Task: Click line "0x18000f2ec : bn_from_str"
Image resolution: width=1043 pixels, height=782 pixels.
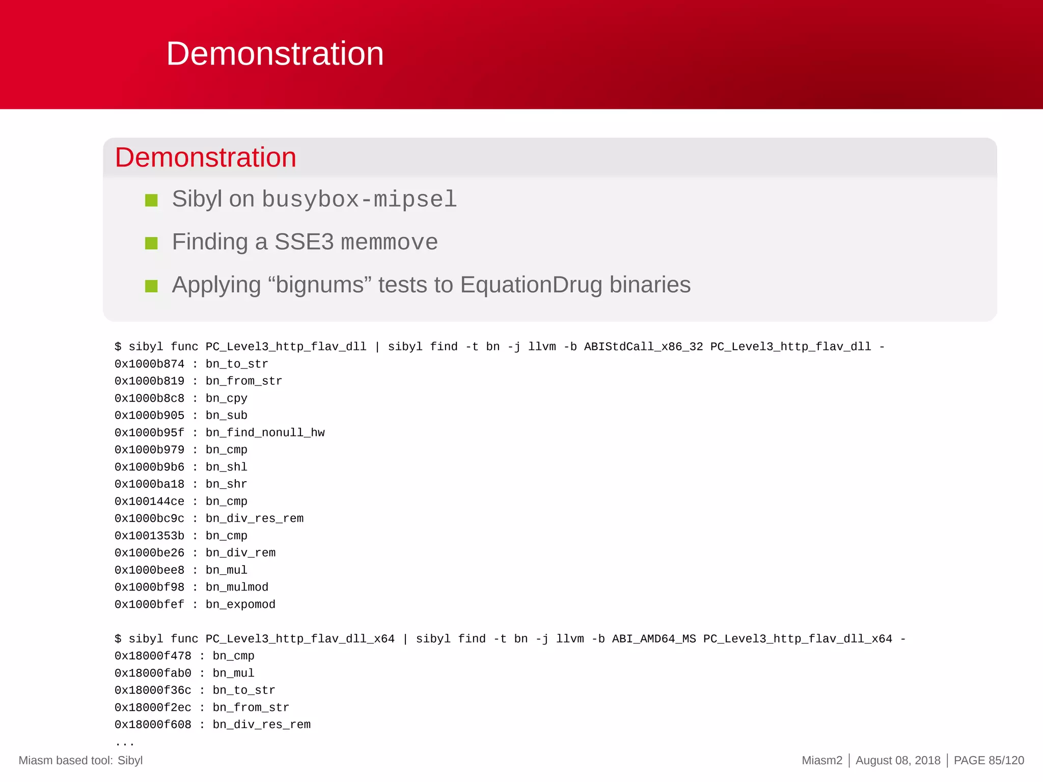Action: (x=202, y=708)
